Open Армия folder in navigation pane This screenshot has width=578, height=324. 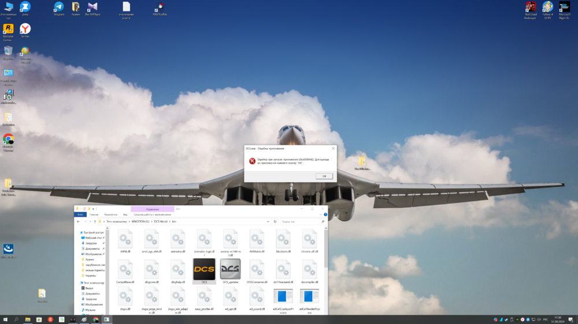click(90, 259)
